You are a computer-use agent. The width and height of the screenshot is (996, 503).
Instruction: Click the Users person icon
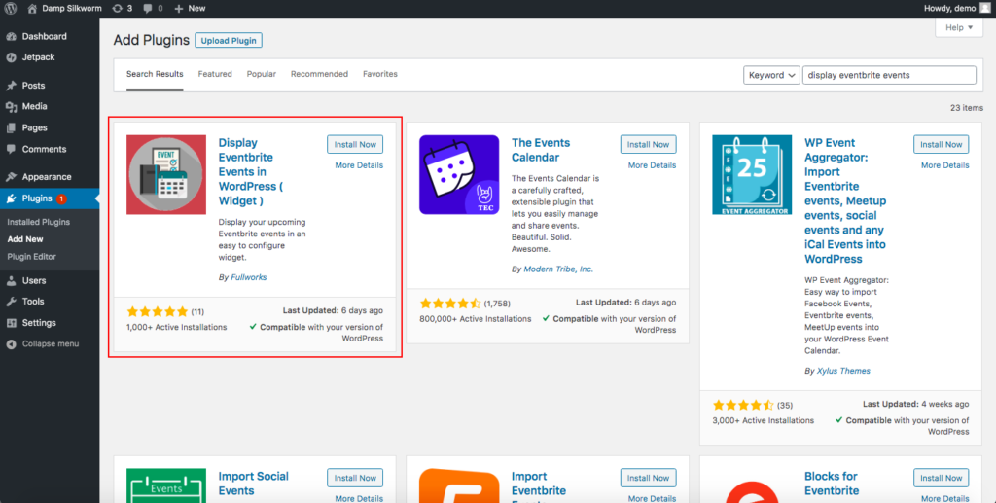[11, 281]
